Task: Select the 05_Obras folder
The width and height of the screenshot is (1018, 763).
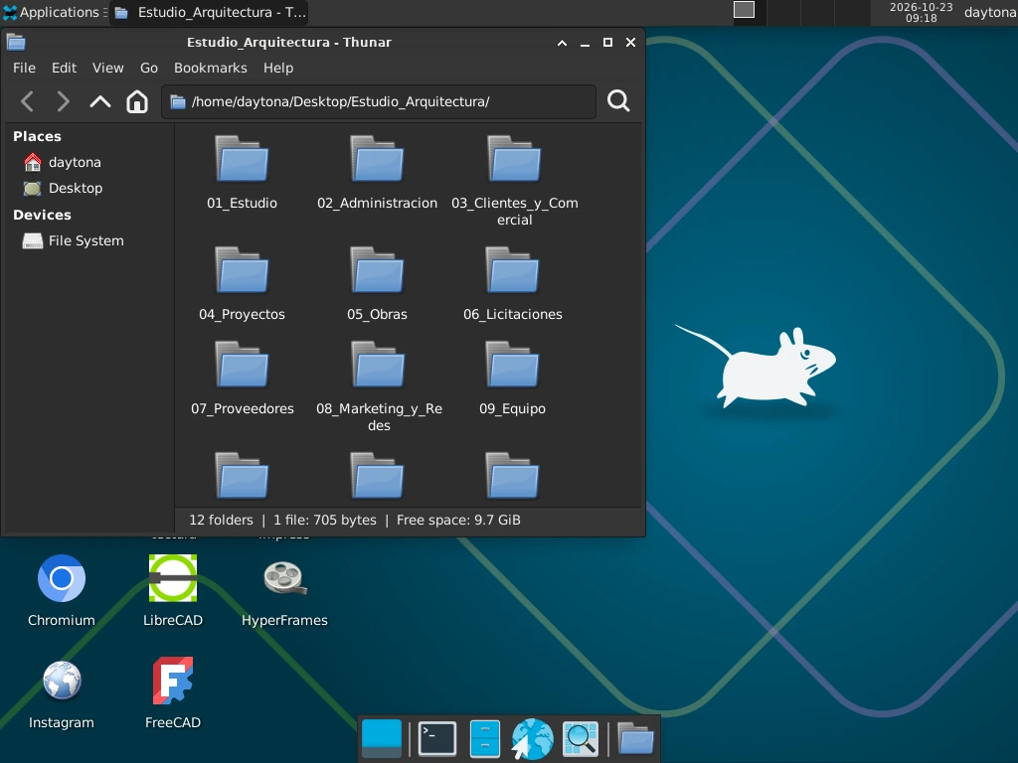Action: 377,284
